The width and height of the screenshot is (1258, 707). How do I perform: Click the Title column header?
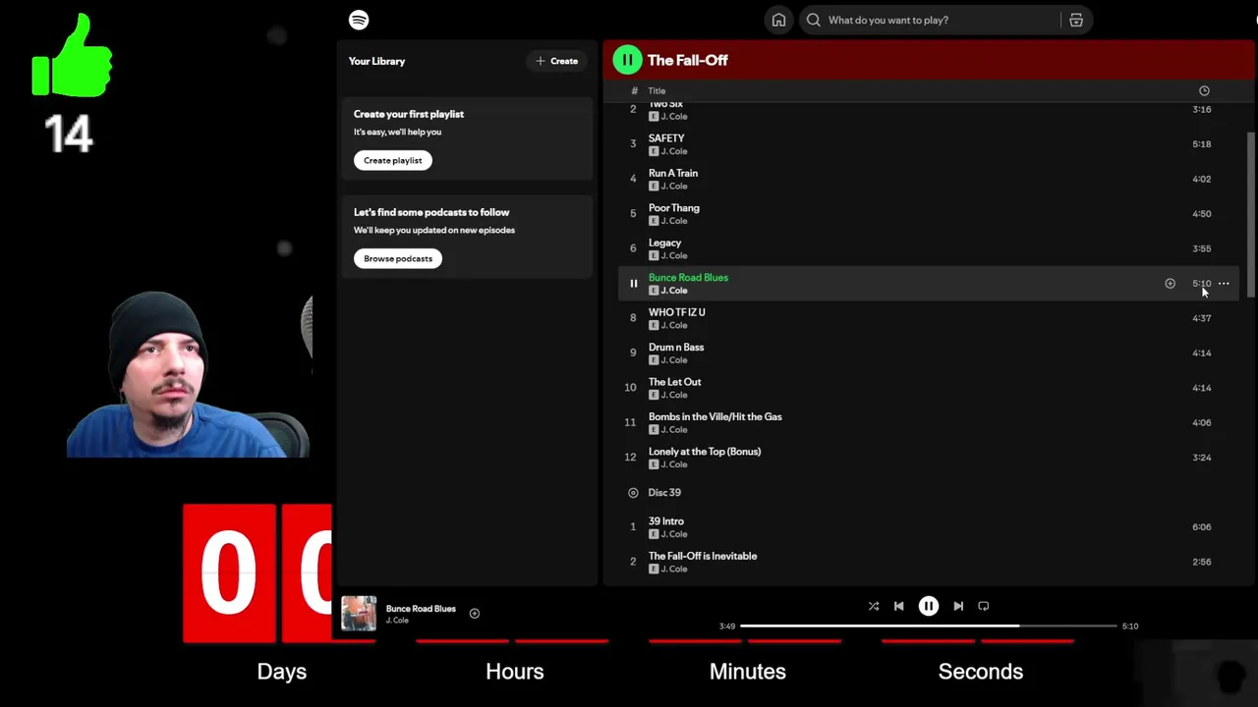tap(657, 90)
